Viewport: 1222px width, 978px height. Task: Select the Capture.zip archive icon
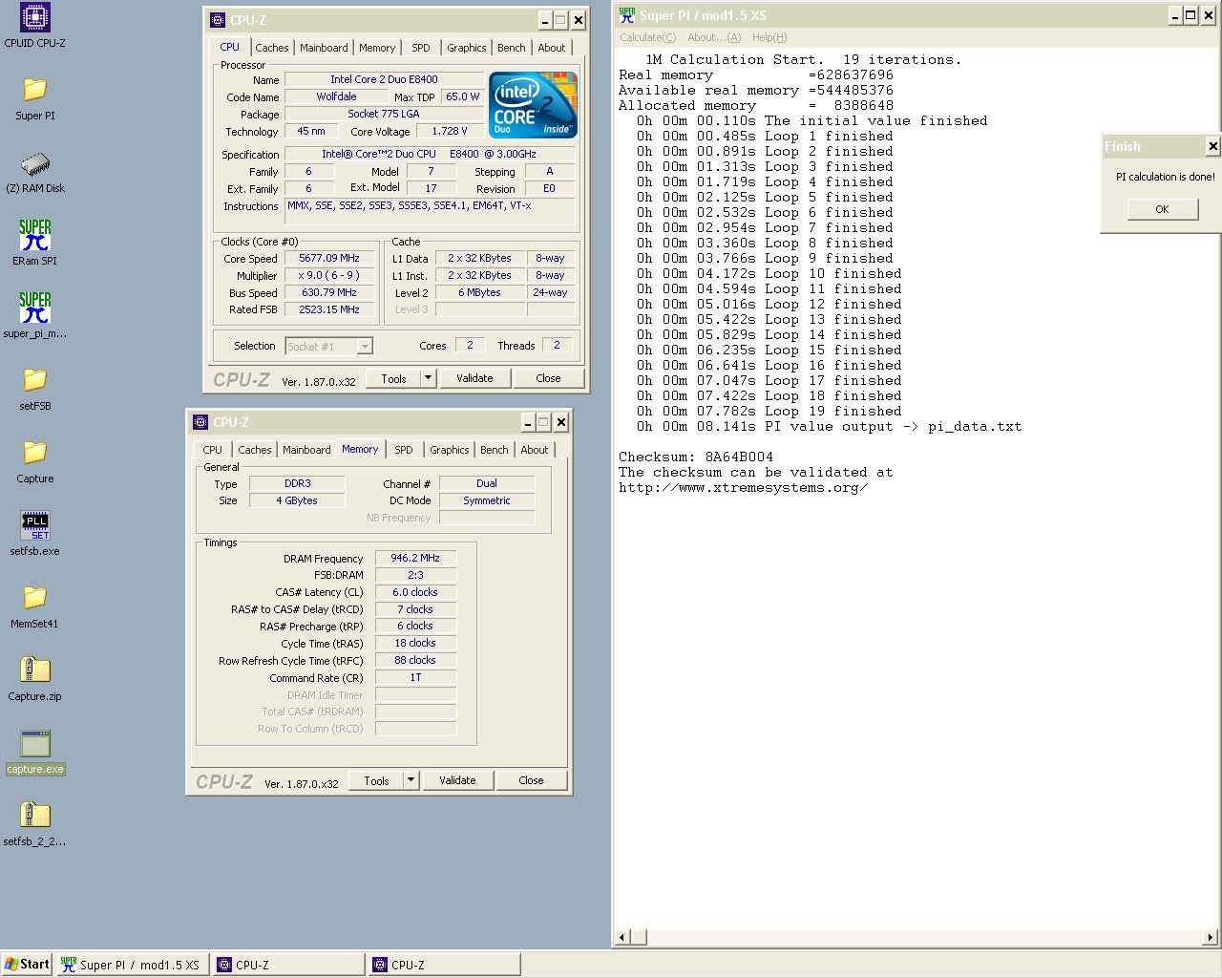coord(34,679)
